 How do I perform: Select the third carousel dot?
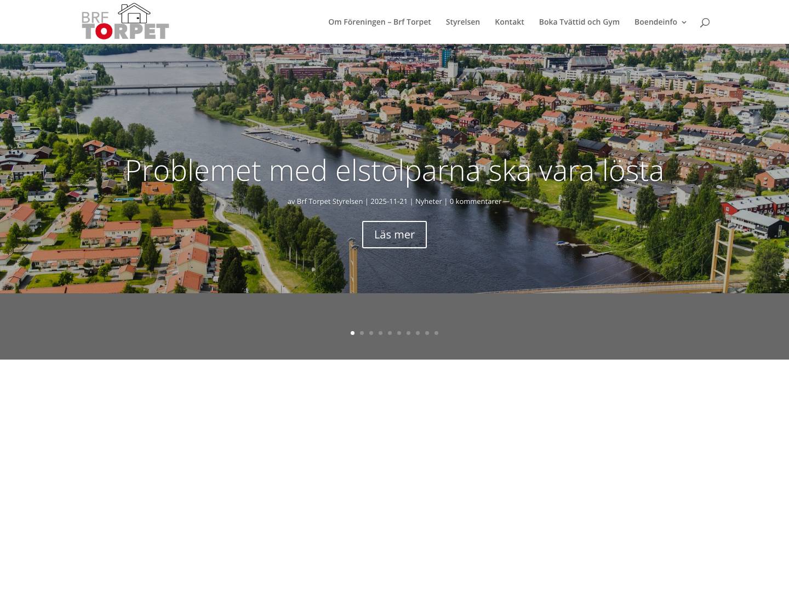click(x=371, y=333)
